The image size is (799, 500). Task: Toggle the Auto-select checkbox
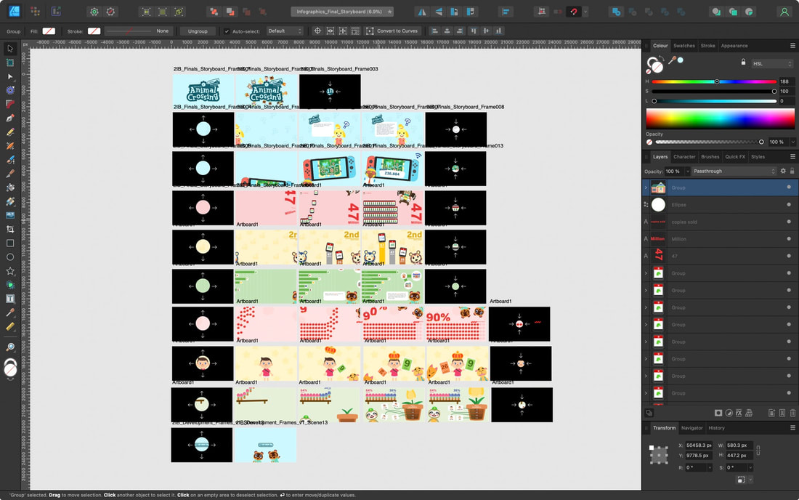[227, 31]
